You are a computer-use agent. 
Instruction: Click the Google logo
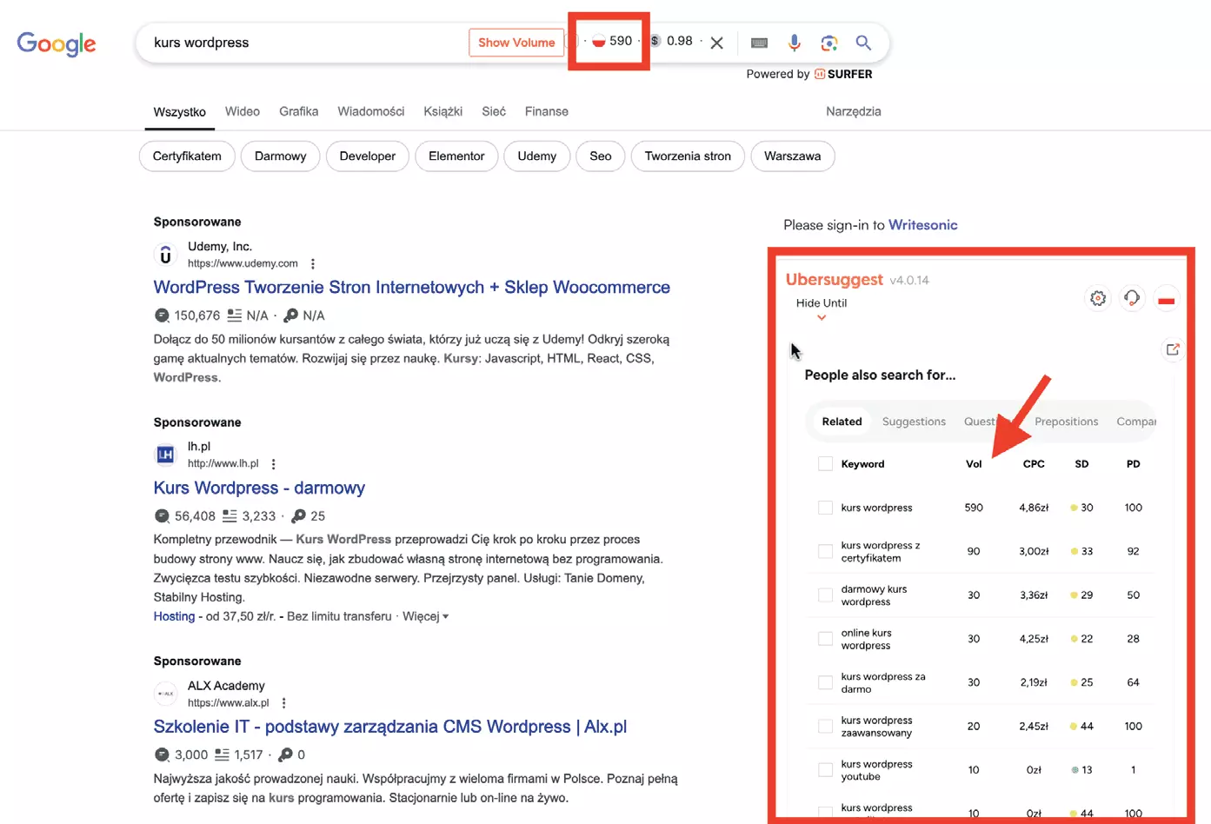coord(57,43)
